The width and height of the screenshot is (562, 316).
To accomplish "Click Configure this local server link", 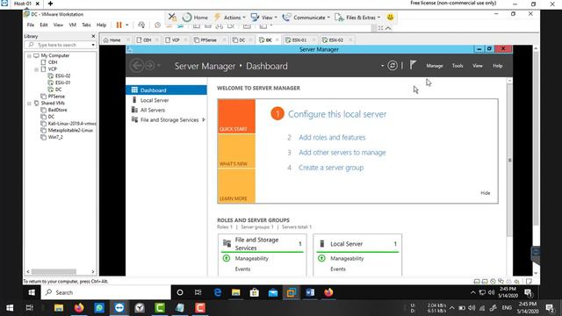I will (337, 114).
